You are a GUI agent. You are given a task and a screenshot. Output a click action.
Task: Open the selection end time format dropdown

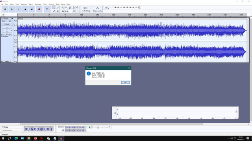click(x=85, y=130)
